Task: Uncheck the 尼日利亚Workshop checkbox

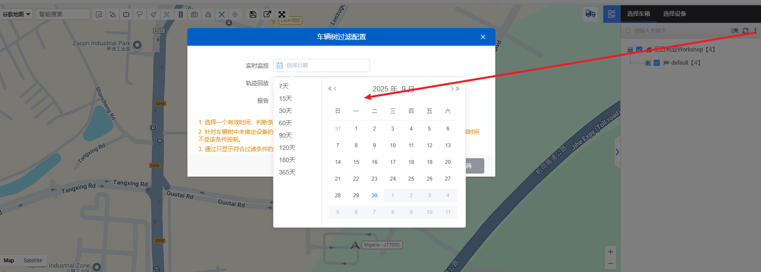Action: click(639, 50)
